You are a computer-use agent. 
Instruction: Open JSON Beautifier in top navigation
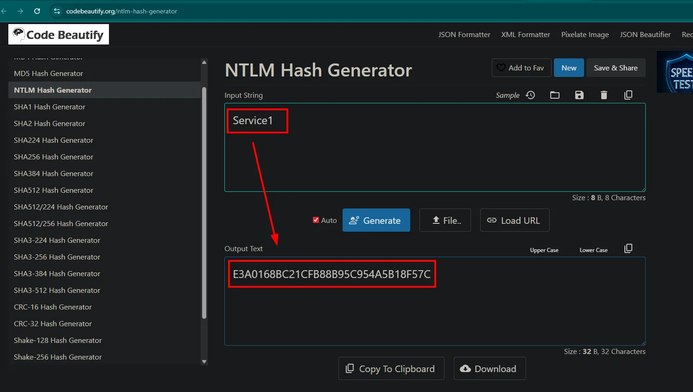645,34
